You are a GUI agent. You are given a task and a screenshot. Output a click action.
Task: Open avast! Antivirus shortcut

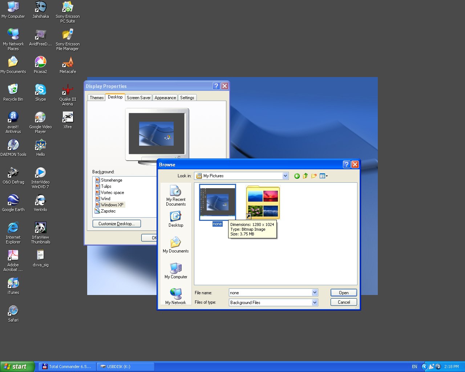point(13,122)
